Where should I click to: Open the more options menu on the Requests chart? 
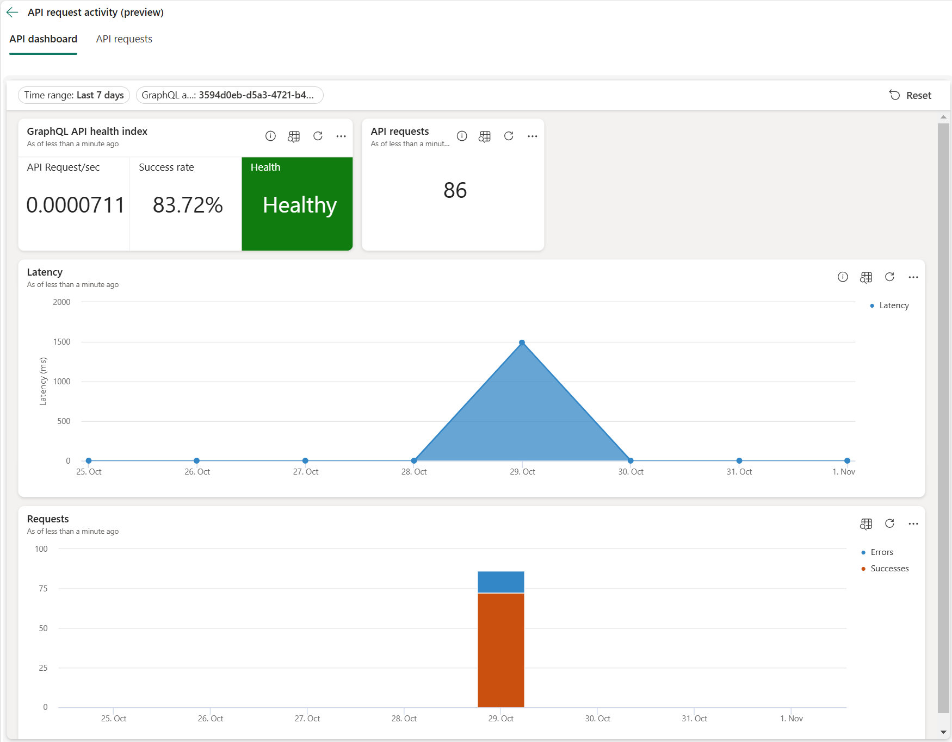point(913,523)
